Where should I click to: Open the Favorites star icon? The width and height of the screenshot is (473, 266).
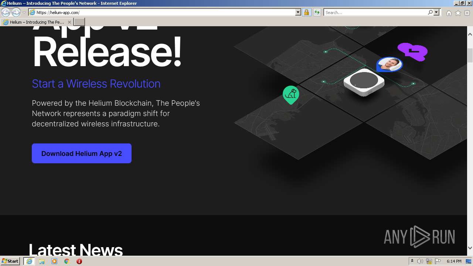tap(458, 13)
